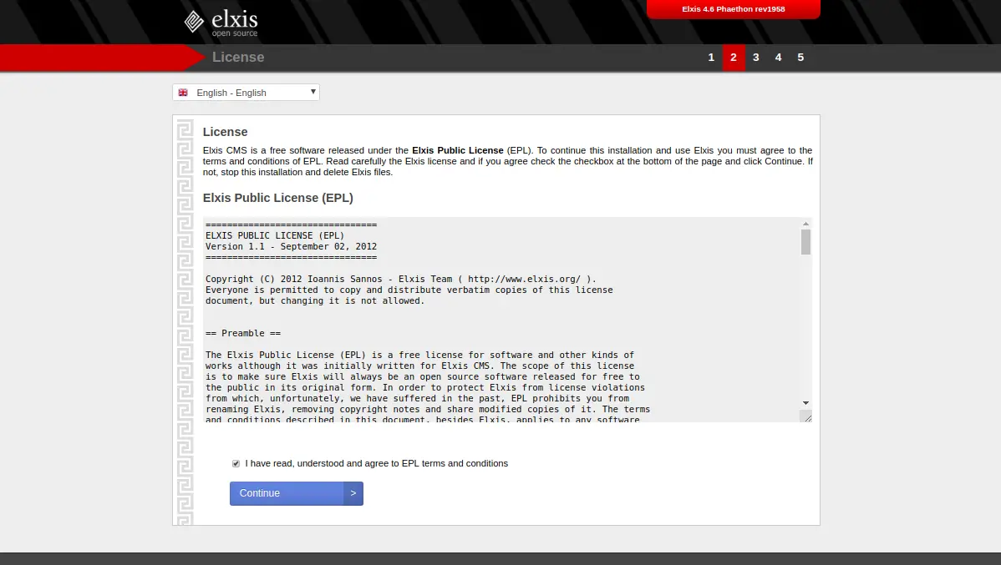Click the license textarea resize handle
Viewport: 1001px width, 565px height.
806,417
